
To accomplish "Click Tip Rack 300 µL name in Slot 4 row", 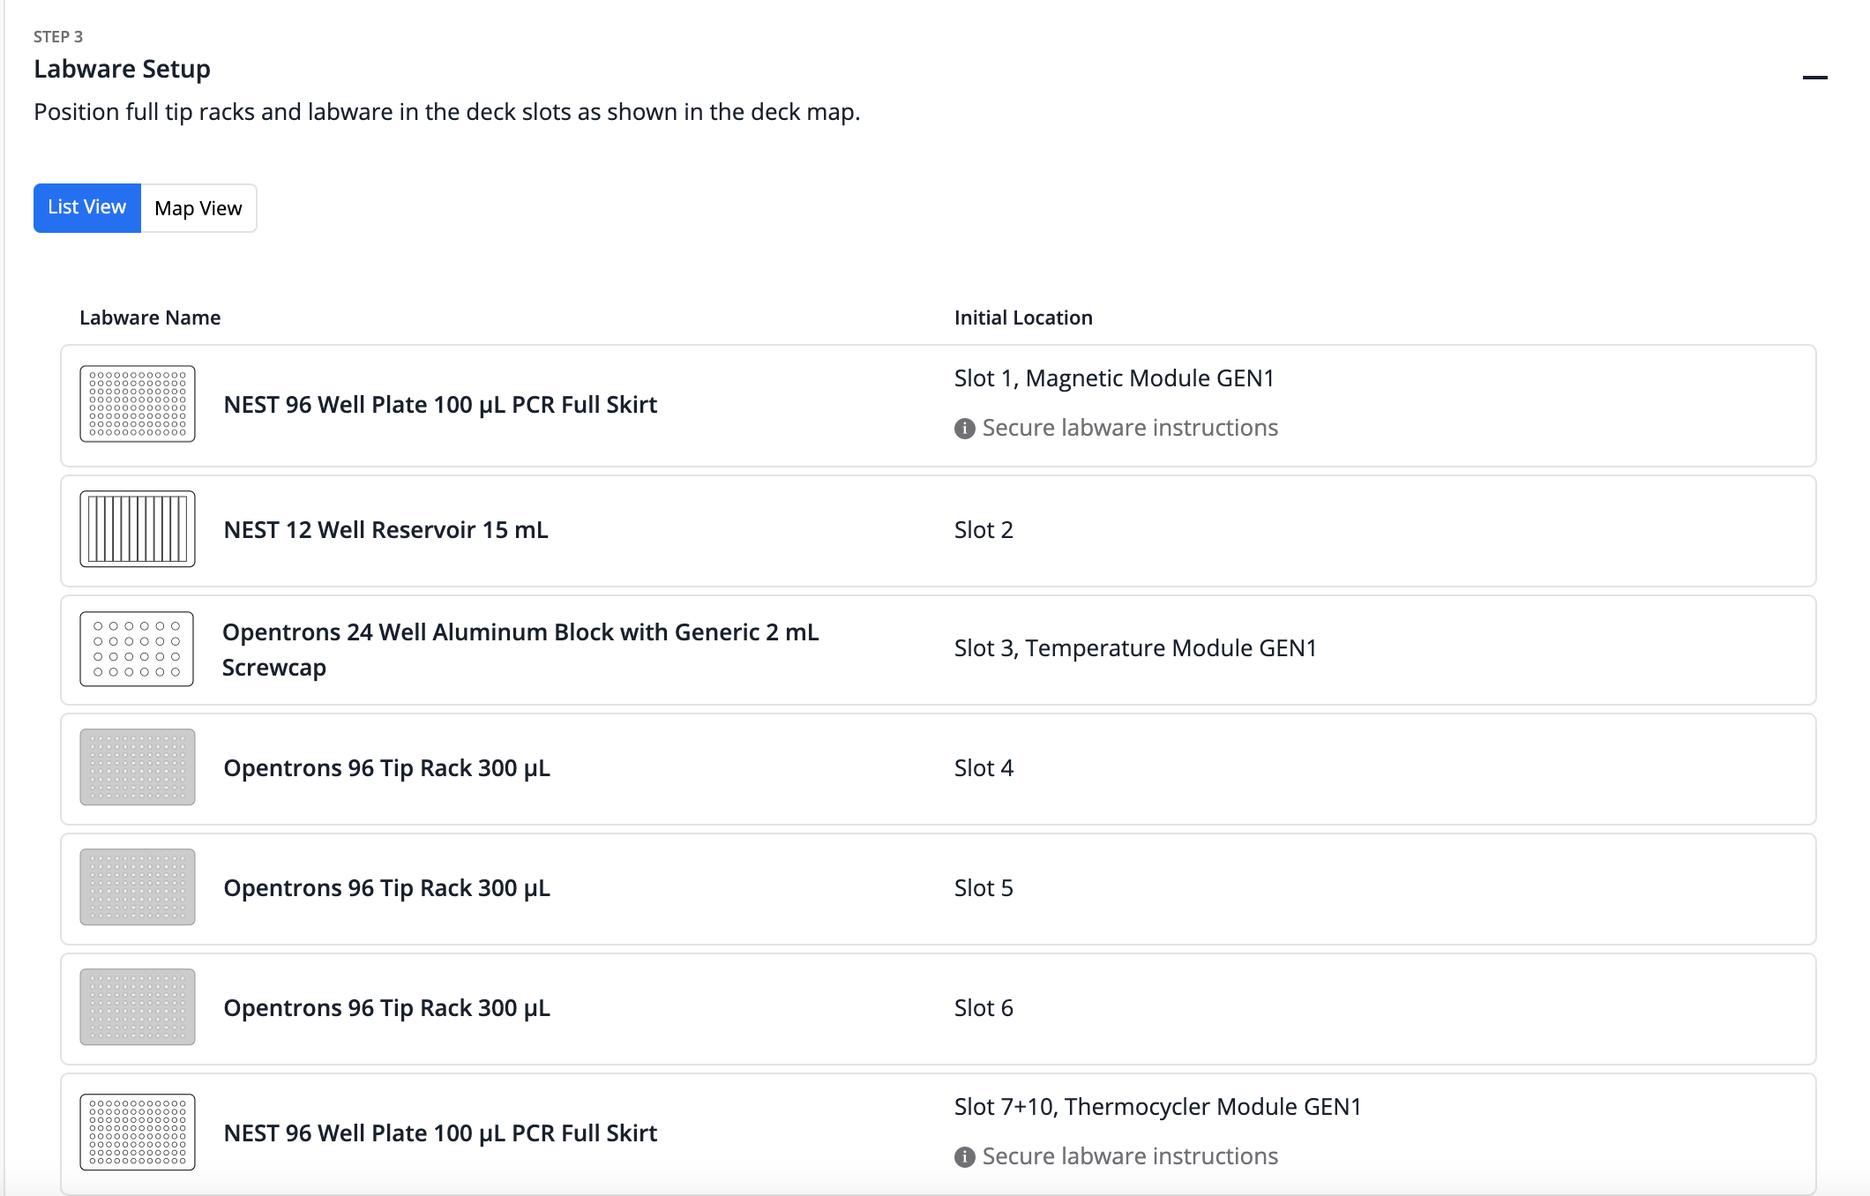I will (x=386, y=768).
